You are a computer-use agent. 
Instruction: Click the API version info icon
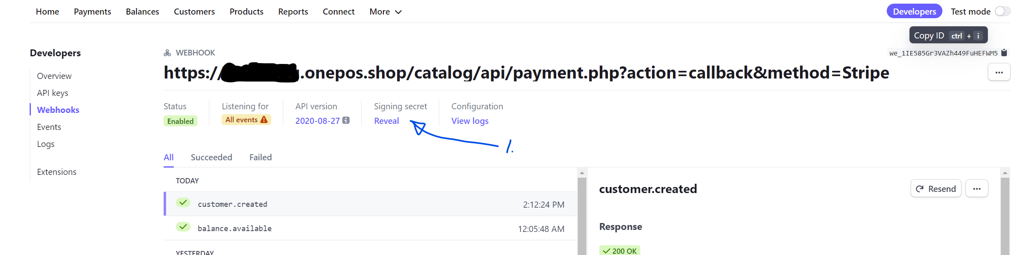tap(346, 120)
